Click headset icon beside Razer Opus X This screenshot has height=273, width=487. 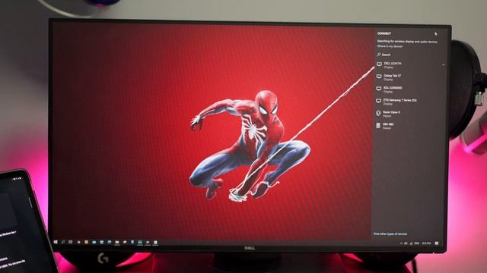378,113
